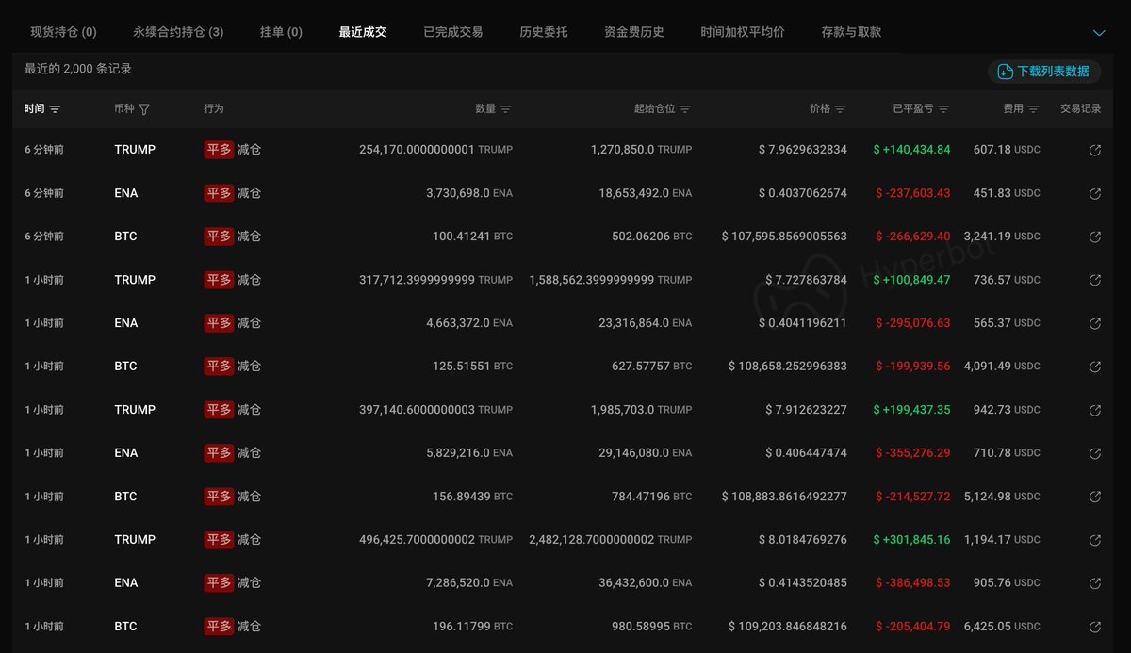Viewport: 1131px width, 653px height.
Task: Select the 挂单 (0) tab
Action: pos(281,32)
